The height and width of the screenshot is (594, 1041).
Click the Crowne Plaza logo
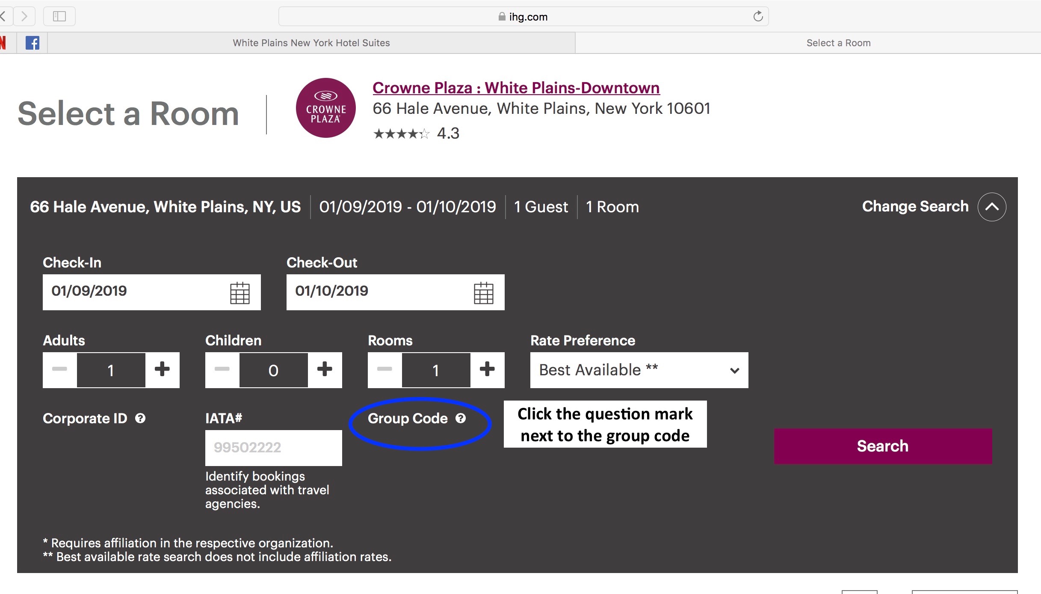pyautogui.click(x=326, y=108)
